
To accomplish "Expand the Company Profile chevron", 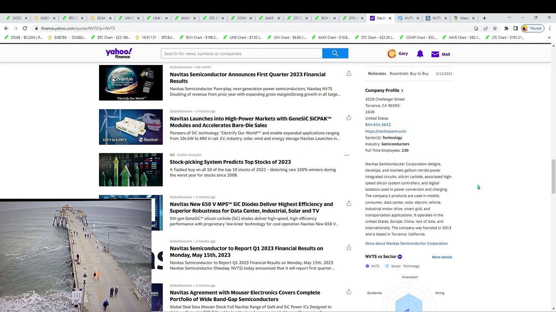I will [x=402, y=91].
